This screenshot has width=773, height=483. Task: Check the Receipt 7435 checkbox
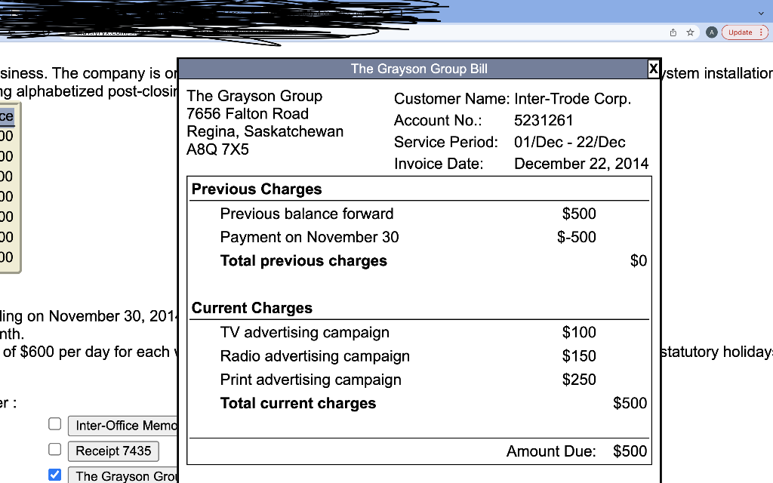tap(54, 449)
